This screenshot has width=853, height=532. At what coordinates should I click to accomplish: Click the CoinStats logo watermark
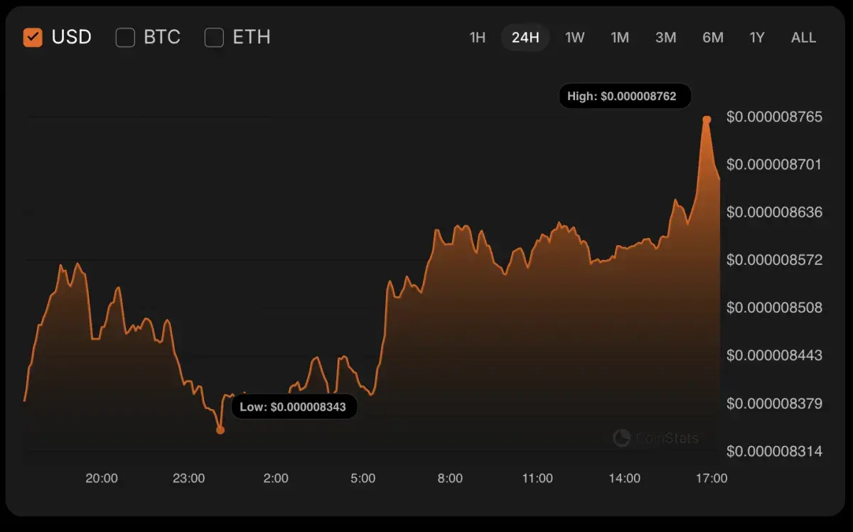click(655, 438)
